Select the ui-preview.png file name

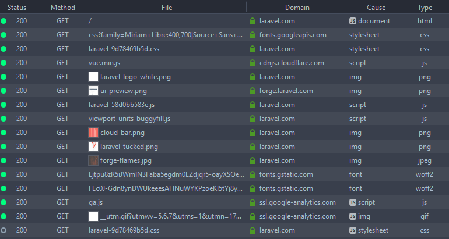124,91
